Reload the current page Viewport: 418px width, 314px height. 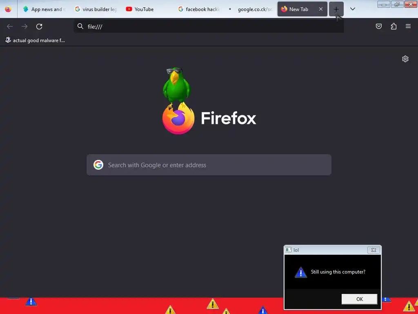click(39, 27)
